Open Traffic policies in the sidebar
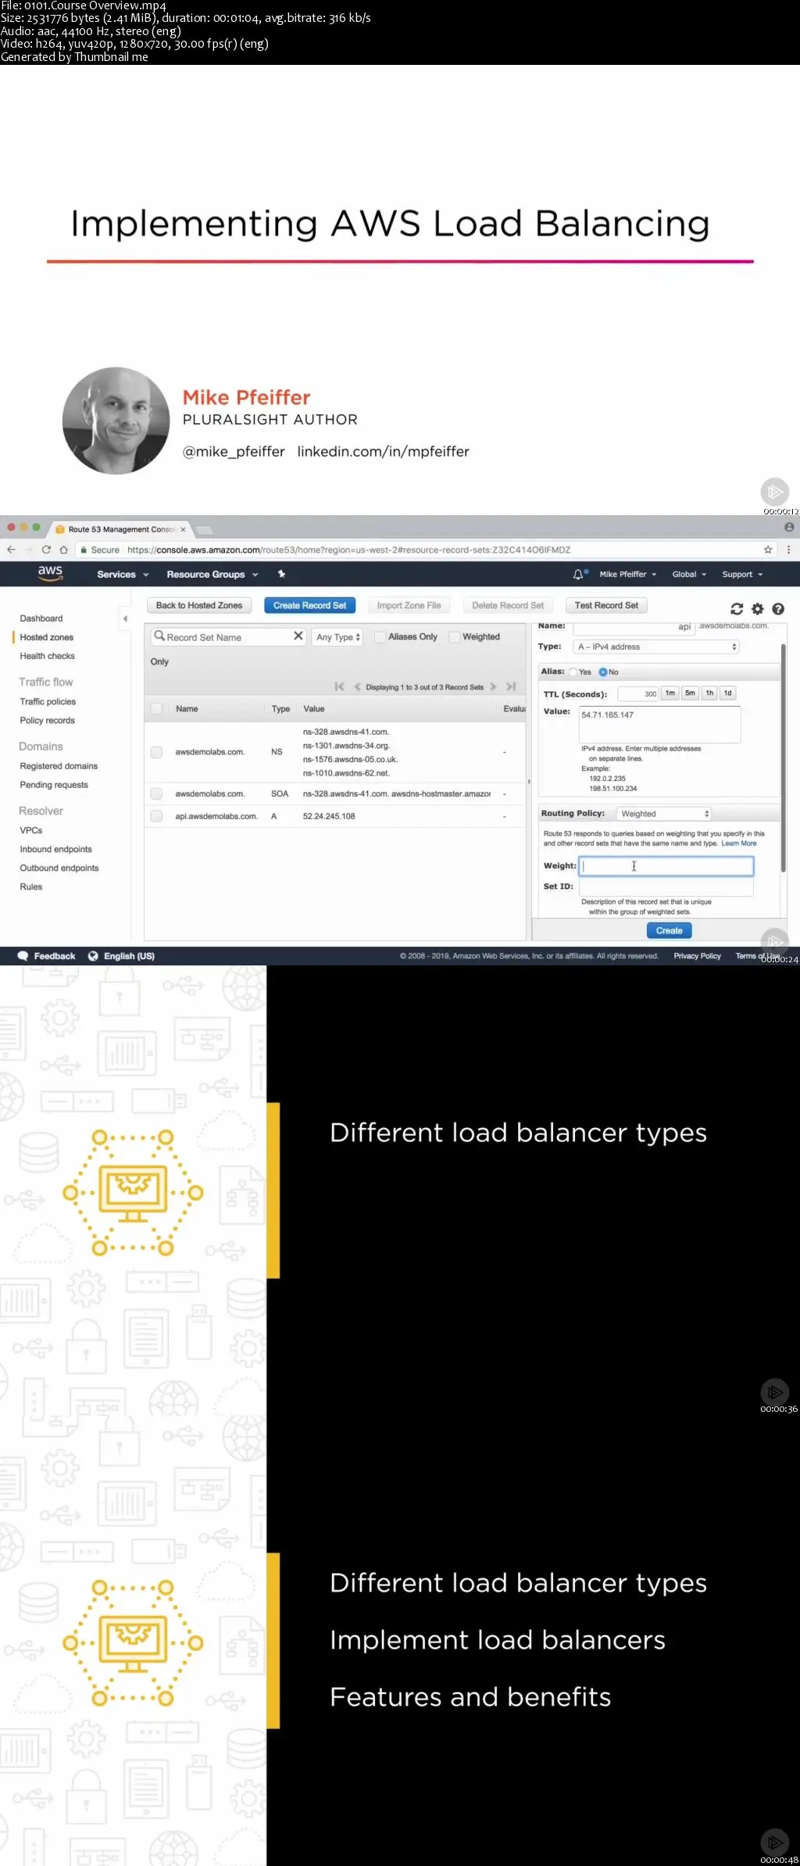800x1866 pixels. (48, 701)
